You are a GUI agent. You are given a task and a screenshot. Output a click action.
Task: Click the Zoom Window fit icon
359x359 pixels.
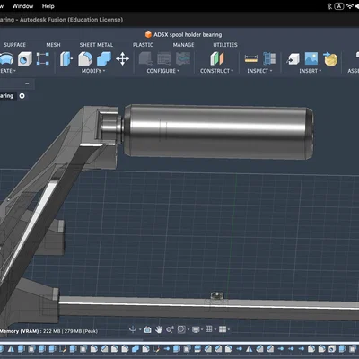[181, 329]
